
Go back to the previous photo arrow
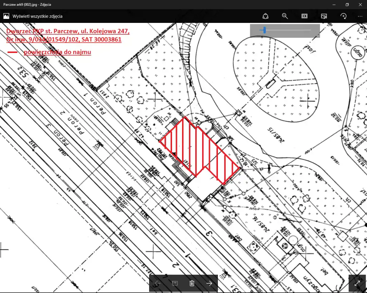click(x=157, y=283)
